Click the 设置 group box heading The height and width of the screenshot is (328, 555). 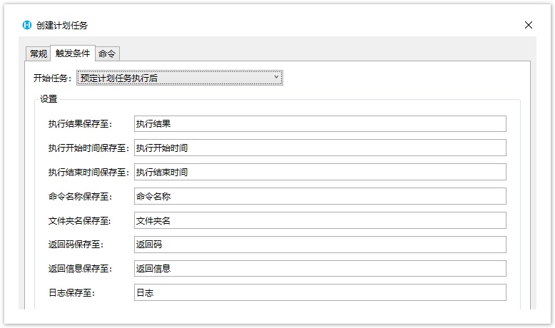pyautogui.click(x=49, y=99)
